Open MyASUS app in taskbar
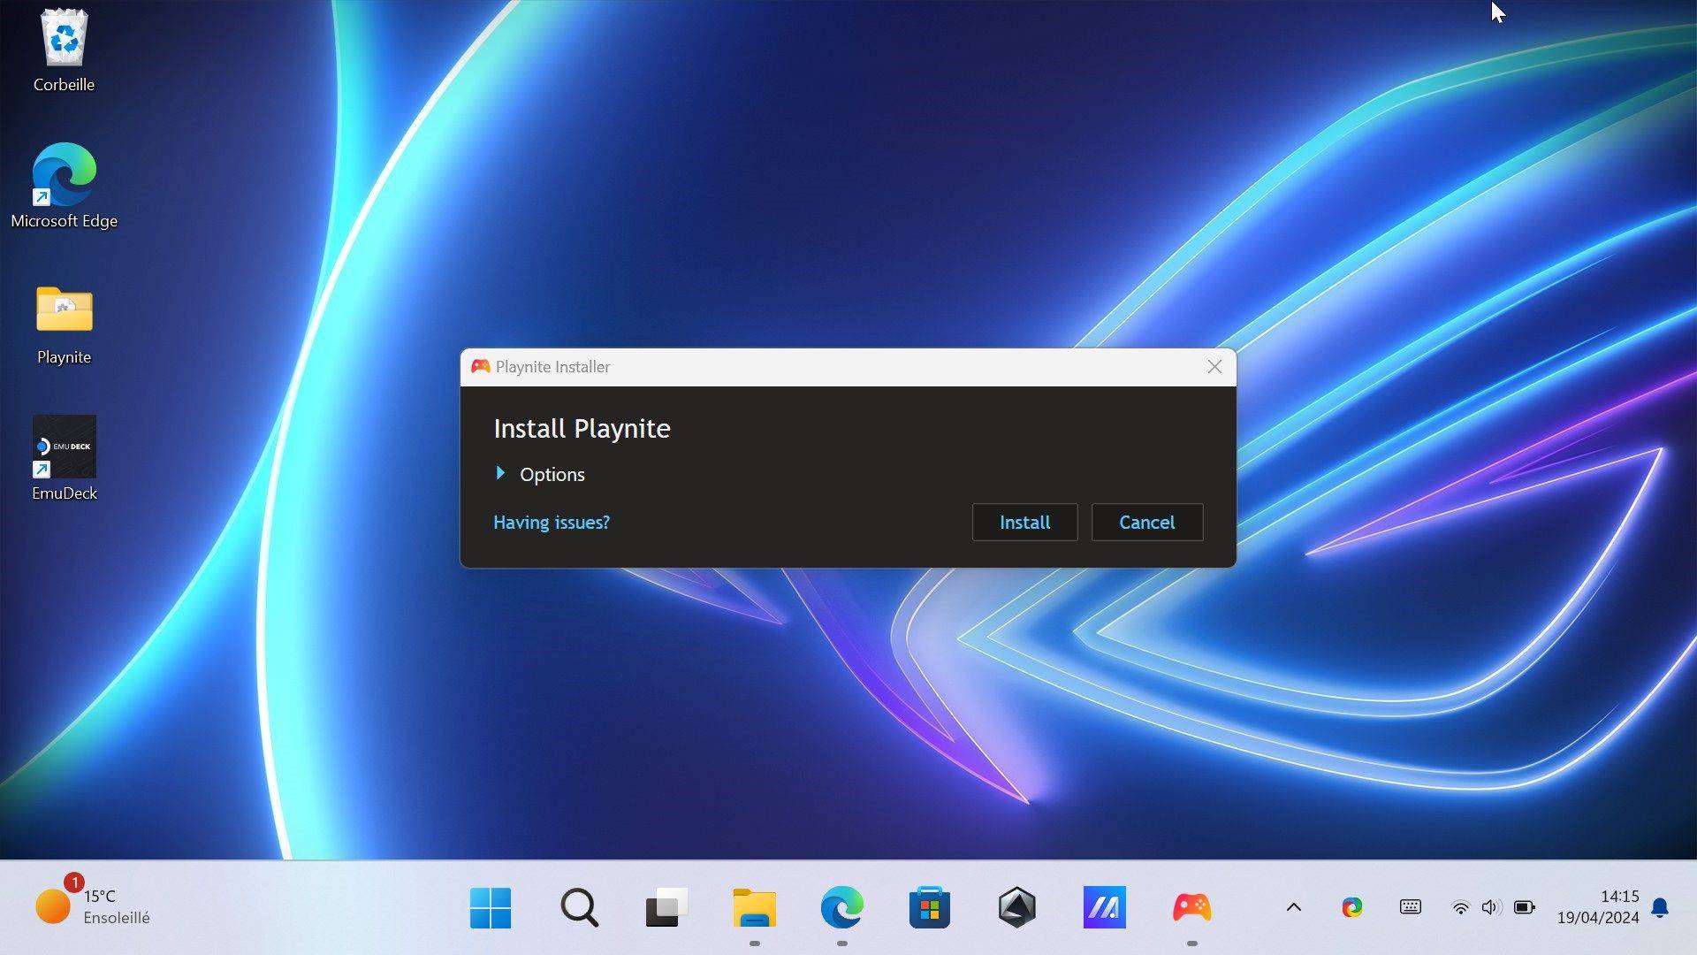Screen dimensions: 1697x955 pos(1104,908)
